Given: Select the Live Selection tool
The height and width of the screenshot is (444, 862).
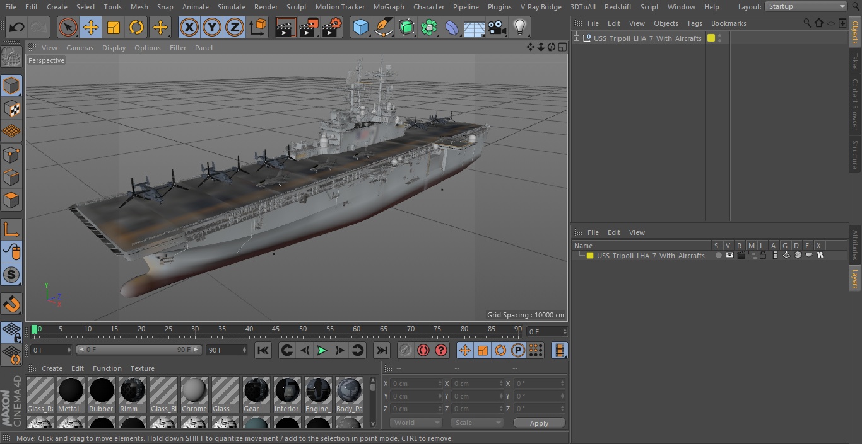Looking at the screenshot, I should [x=68, y=27].
